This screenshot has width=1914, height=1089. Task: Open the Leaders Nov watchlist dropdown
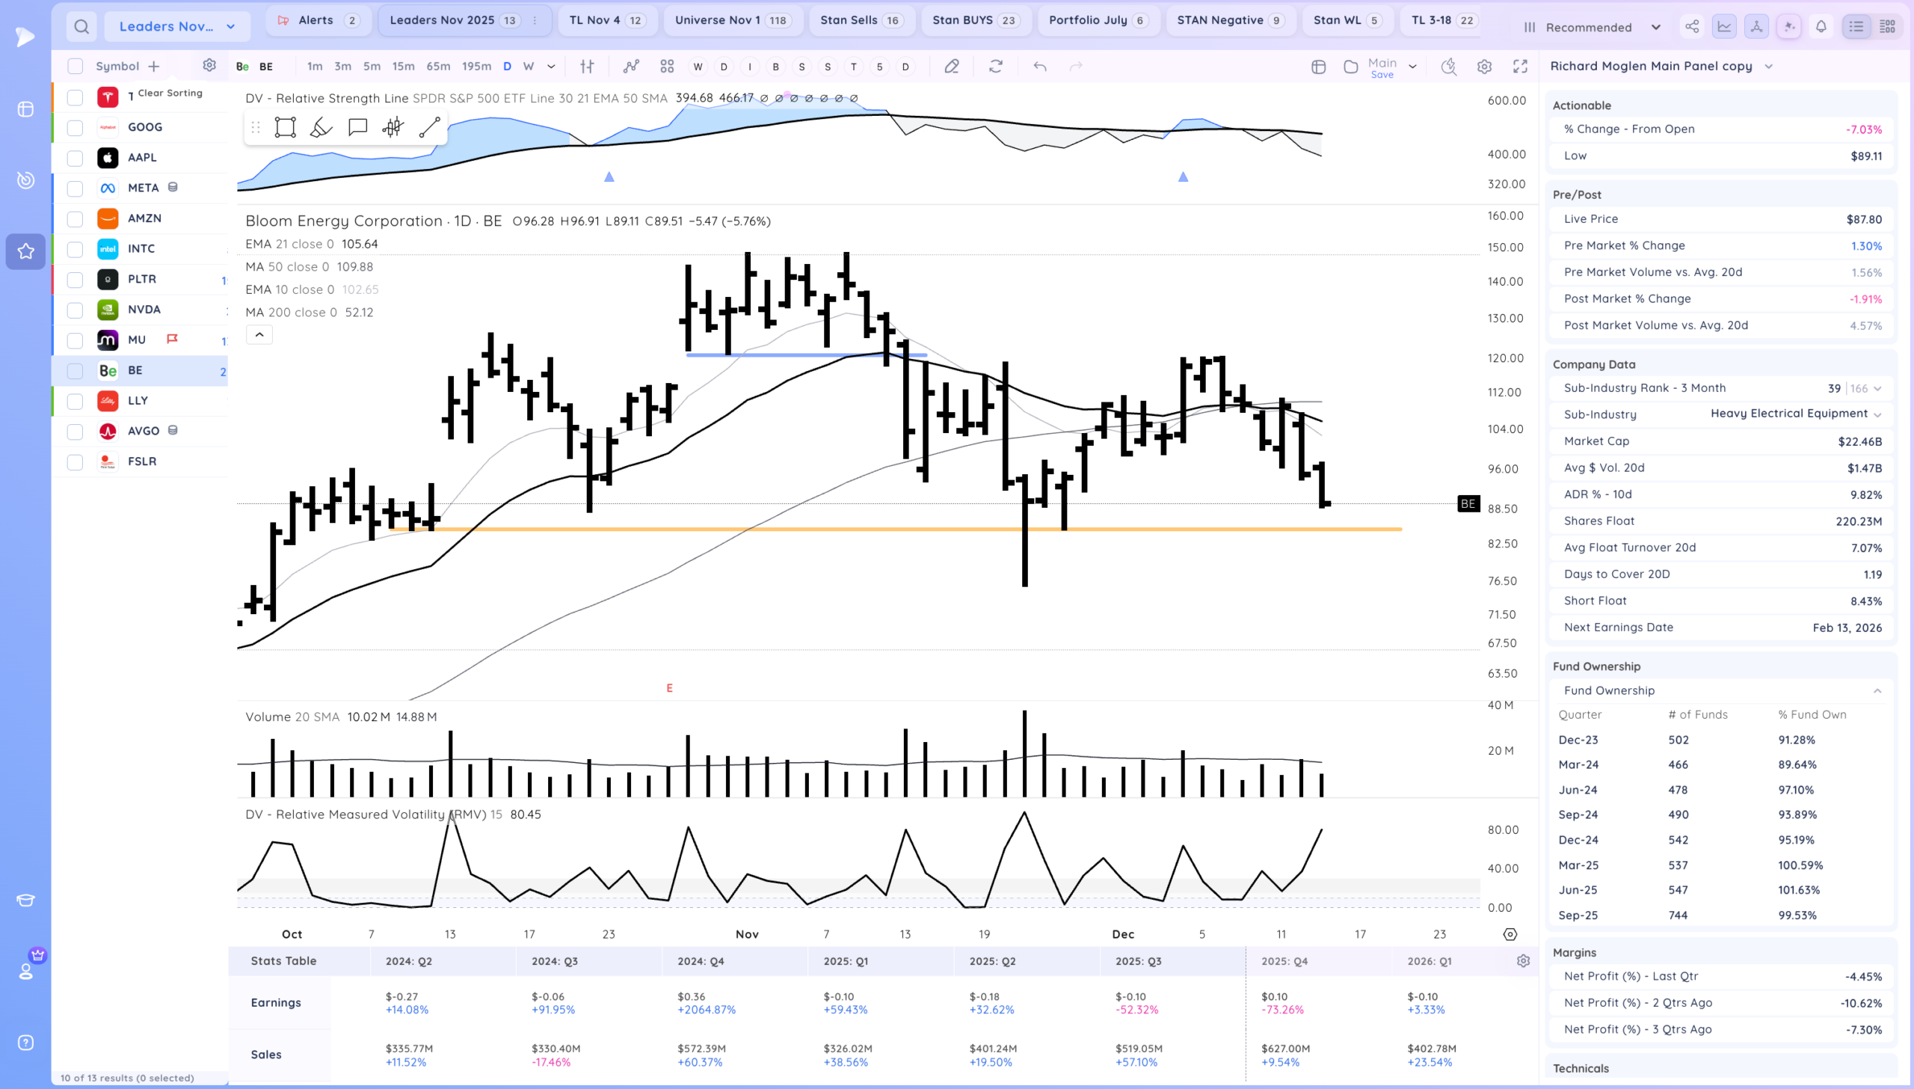[178, 27]
